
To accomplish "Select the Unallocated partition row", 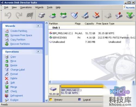I will pos(92,42).
